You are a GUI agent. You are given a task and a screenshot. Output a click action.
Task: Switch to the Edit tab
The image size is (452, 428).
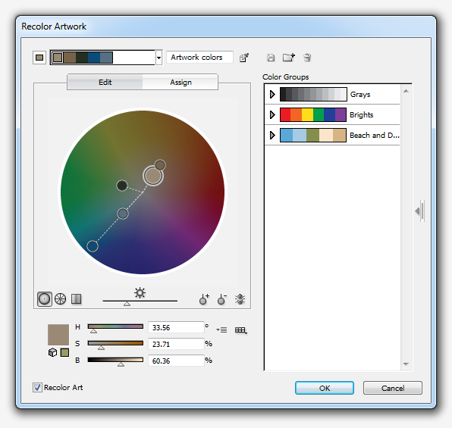click(105, 83)
